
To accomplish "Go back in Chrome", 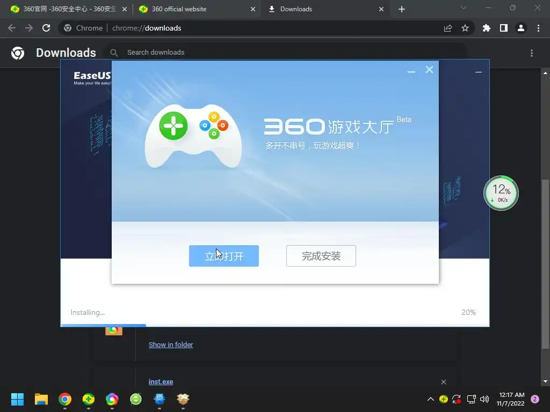I will 12,28.
